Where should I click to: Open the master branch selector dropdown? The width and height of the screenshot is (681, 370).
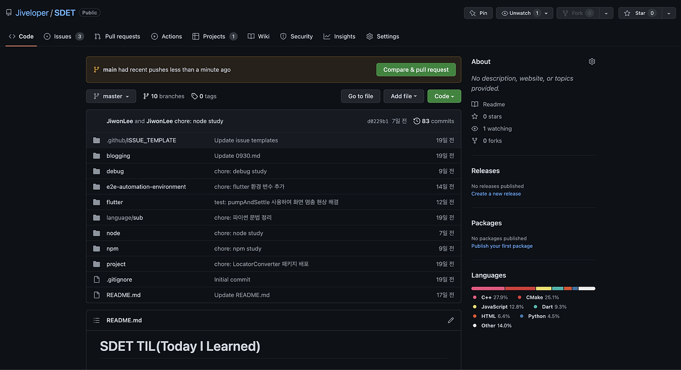tap(111, 96)
